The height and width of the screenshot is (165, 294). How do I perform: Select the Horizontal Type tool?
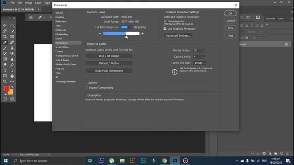point(5,70)
